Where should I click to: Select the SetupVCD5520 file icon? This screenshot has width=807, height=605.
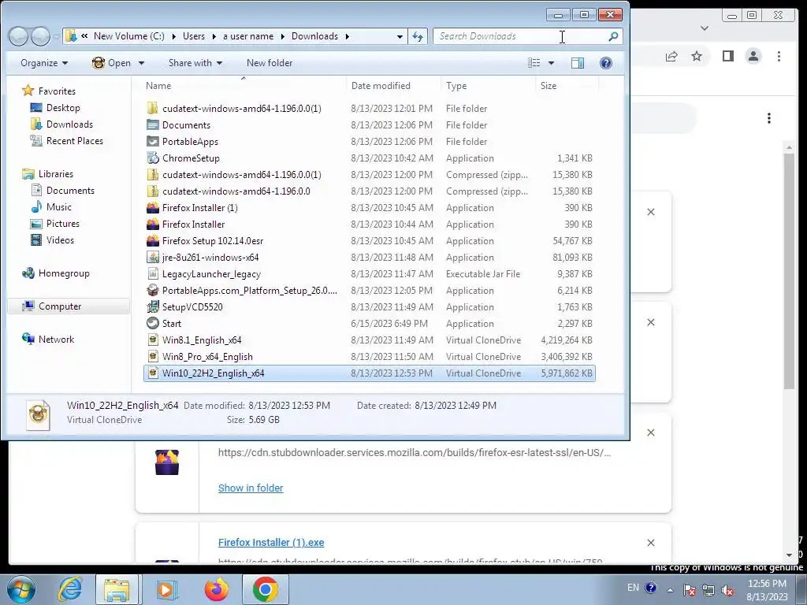152,307
